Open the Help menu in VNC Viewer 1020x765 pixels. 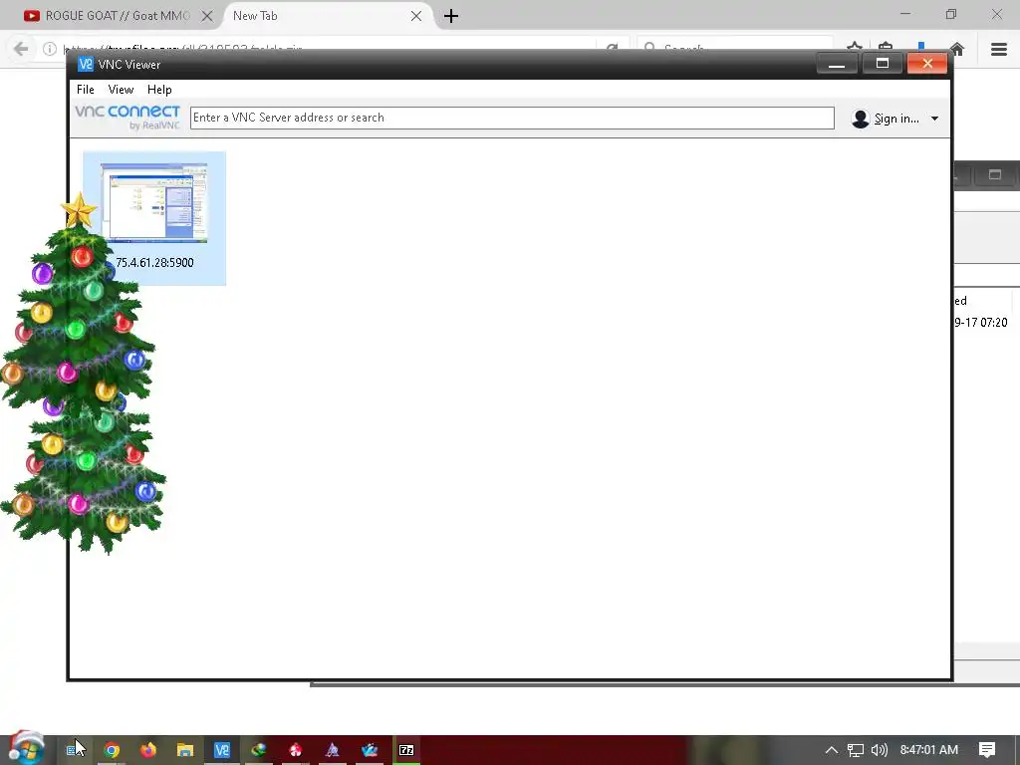coord(159,89)
